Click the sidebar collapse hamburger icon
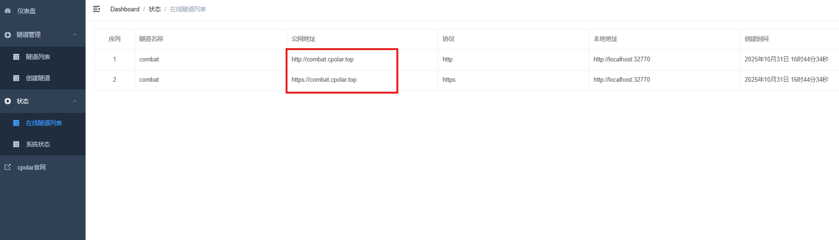Screen dimensions: 839x240 [96, 9]
